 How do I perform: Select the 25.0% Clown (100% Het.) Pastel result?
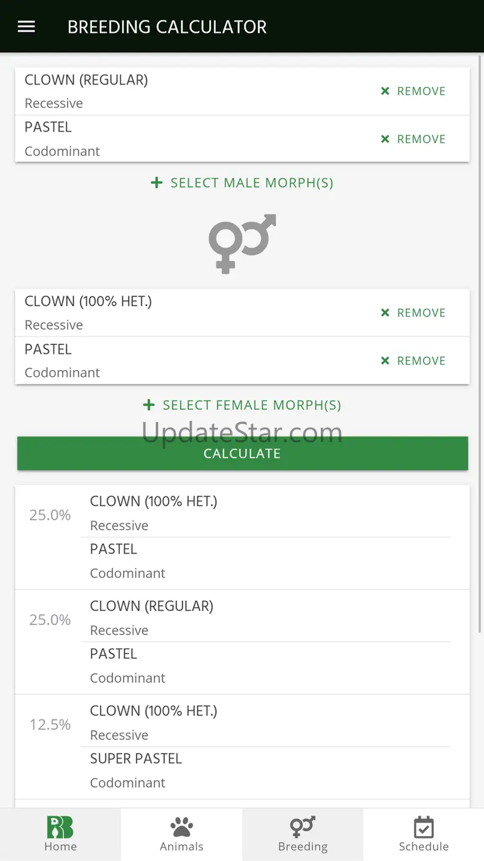coord(242,537)
